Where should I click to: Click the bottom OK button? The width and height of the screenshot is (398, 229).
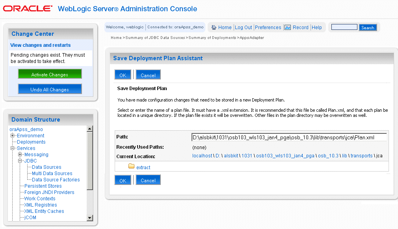coord(123,180)
